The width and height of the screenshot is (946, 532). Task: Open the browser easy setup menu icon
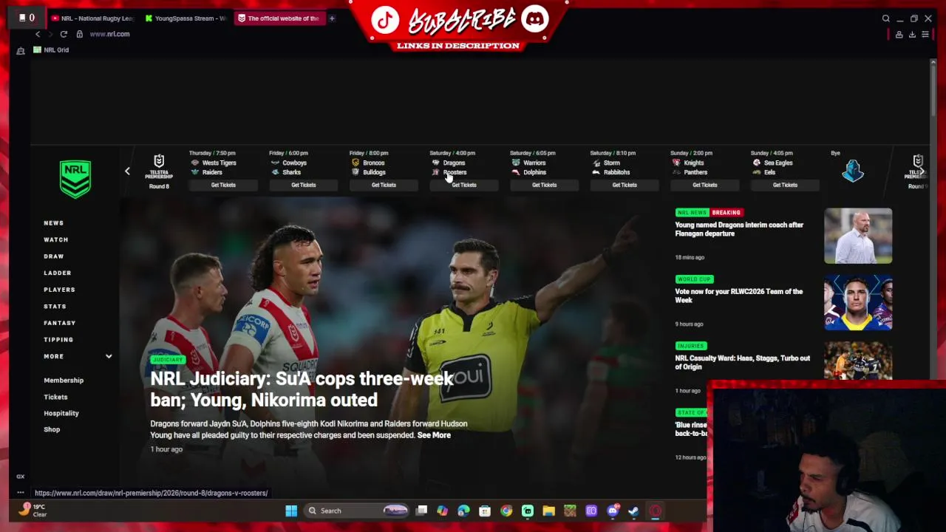925,34
